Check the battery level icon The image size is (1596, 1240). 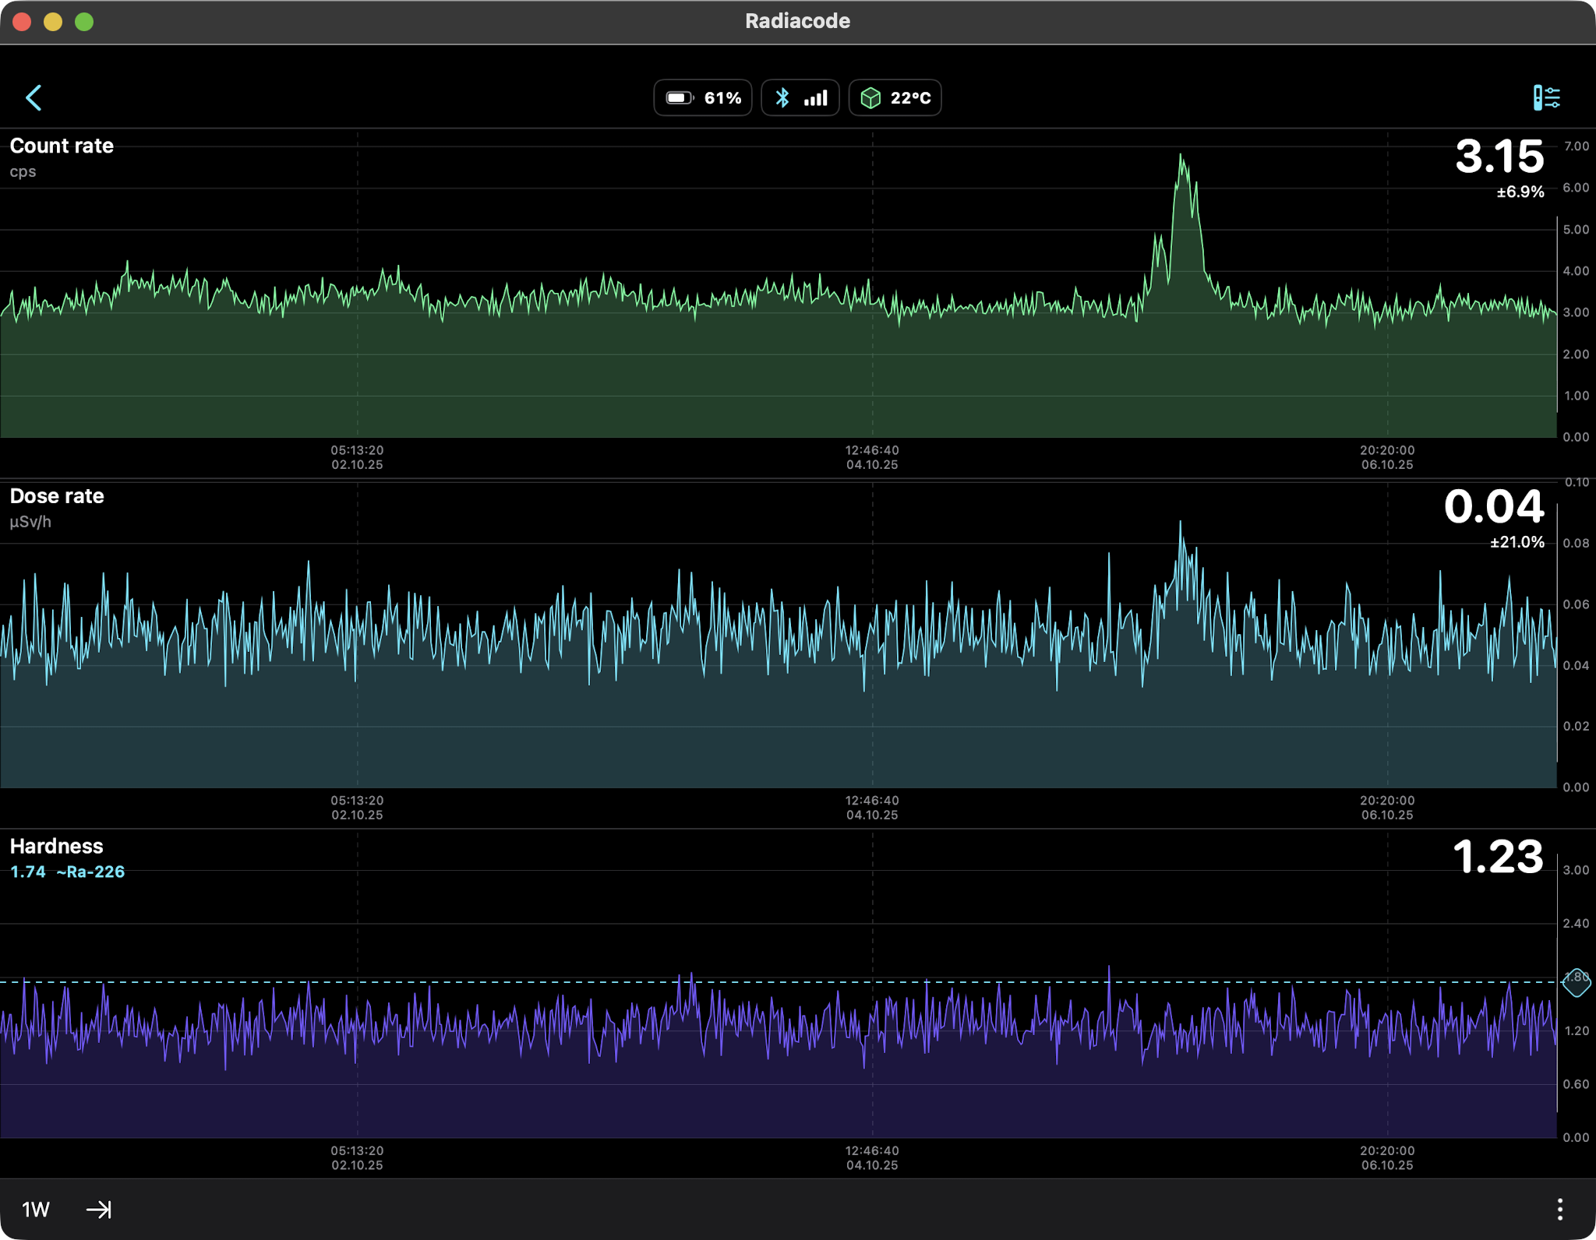[x=679, y=98]
